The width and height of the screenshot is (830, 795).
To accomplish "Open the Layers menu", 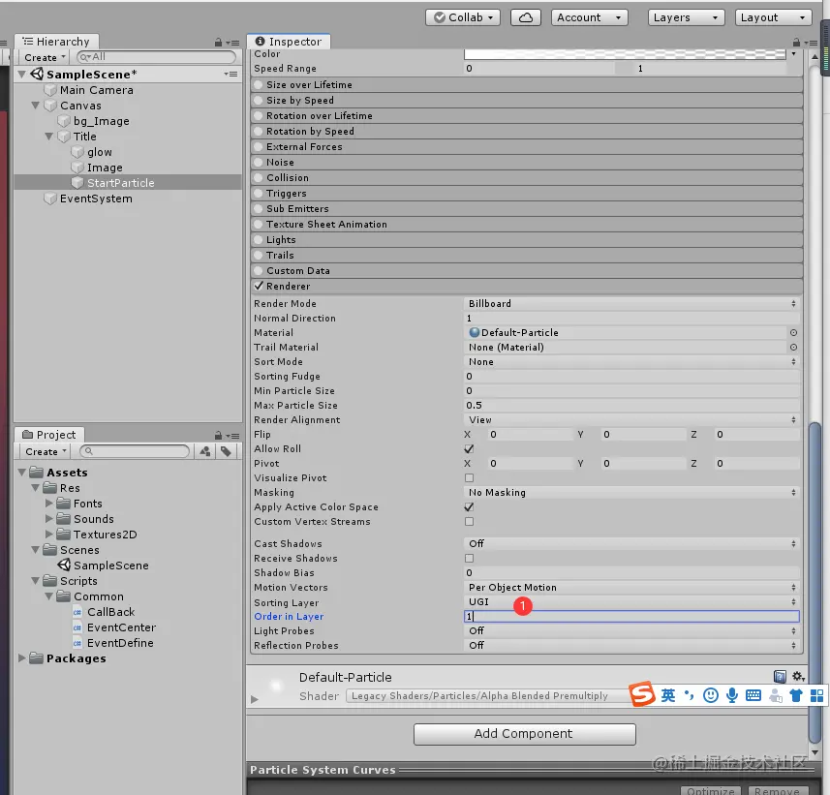I will pos(686,17).
